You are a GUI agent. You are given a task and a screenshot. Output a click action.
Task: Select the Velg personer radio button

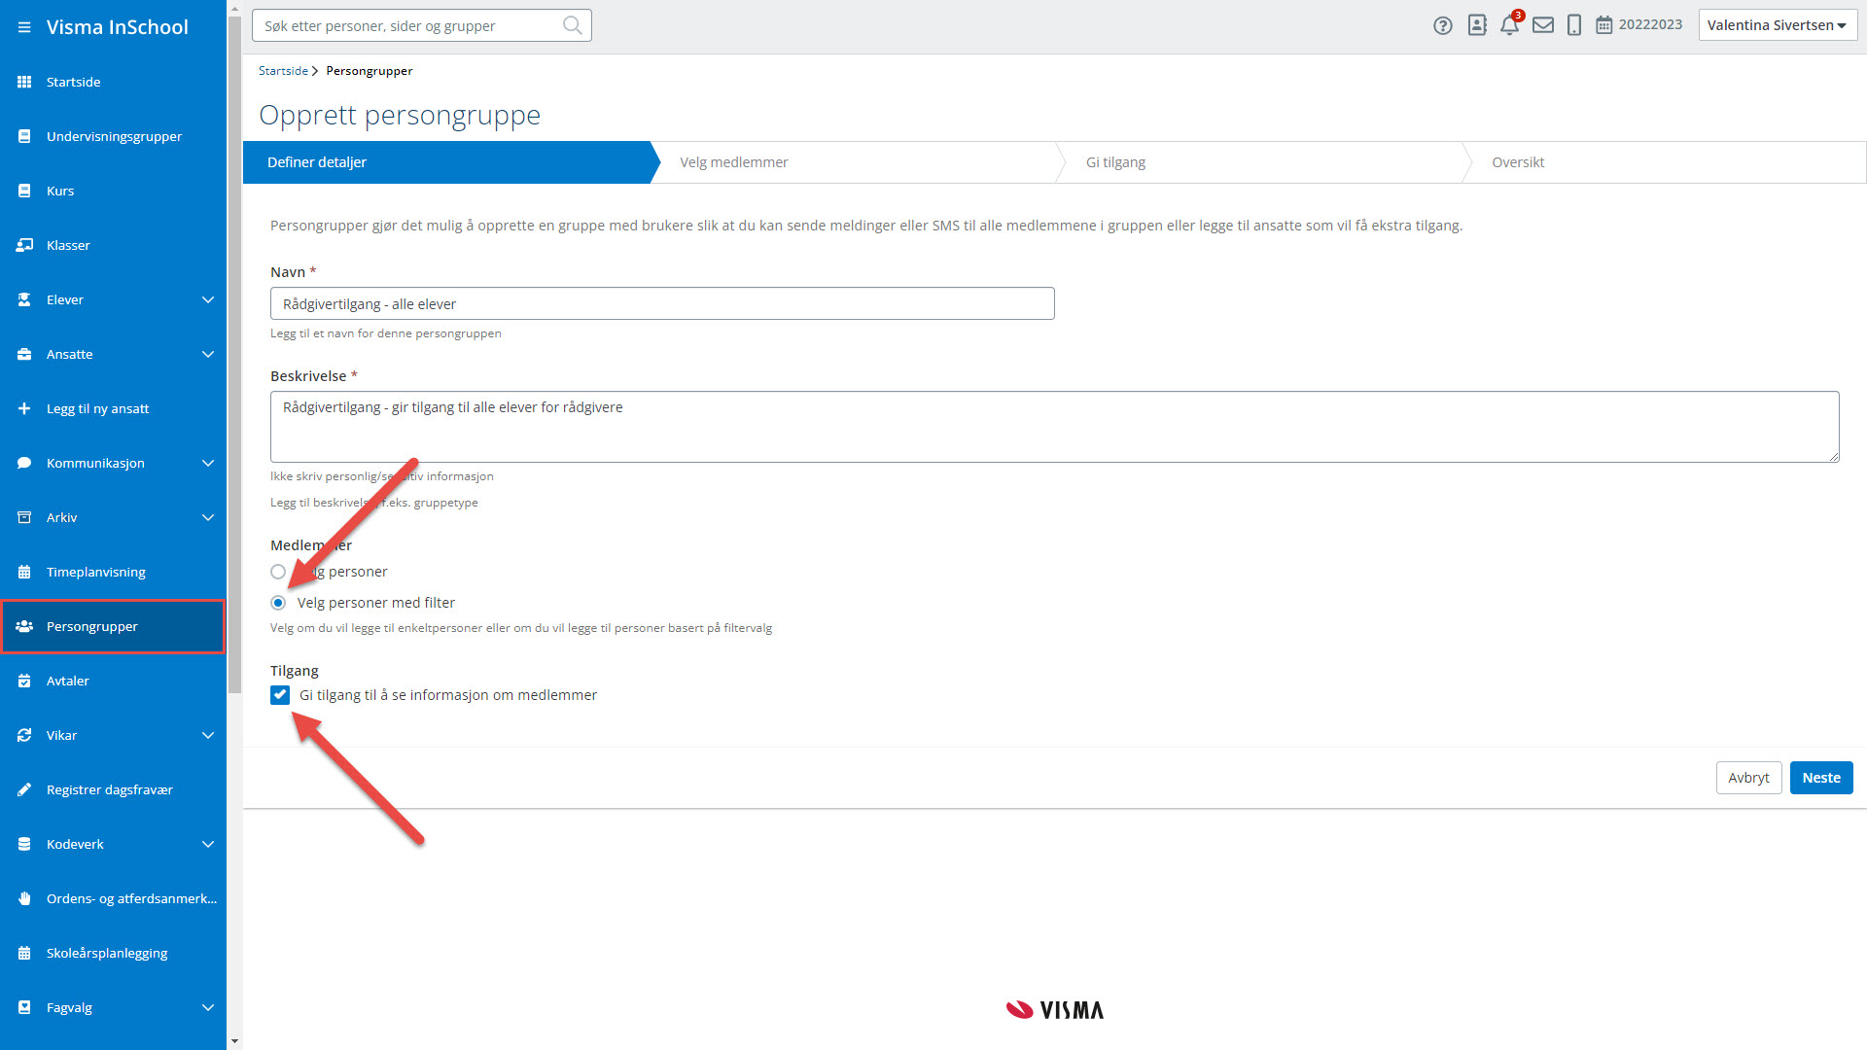click(x=278, y=572)
